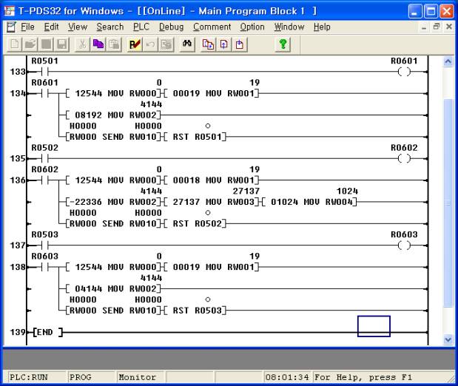Viewport: 458px width, 386px height.
Task: Open the Search menu
Action: click(x=110, y=27)
